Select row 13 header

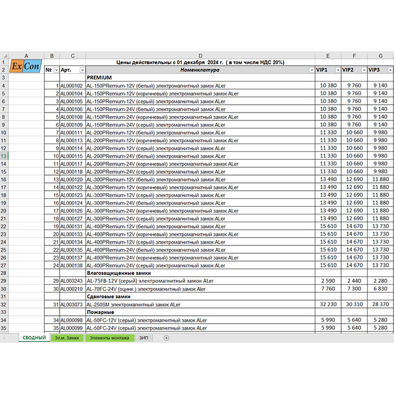5,155
